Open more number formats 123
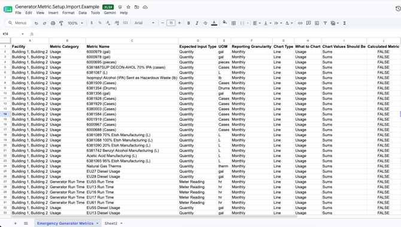The width and height of the screenshot is (401, 227). click(x=125, y=23)
